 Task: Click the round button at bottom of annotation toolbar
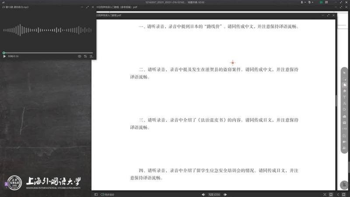344,185
